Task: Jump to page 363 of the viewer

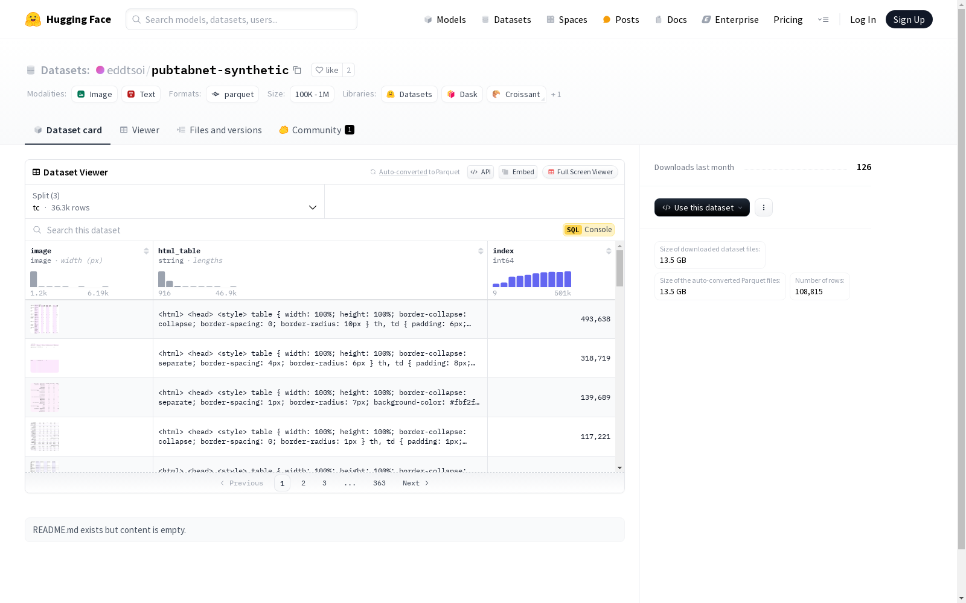Action: click(379, 483)
